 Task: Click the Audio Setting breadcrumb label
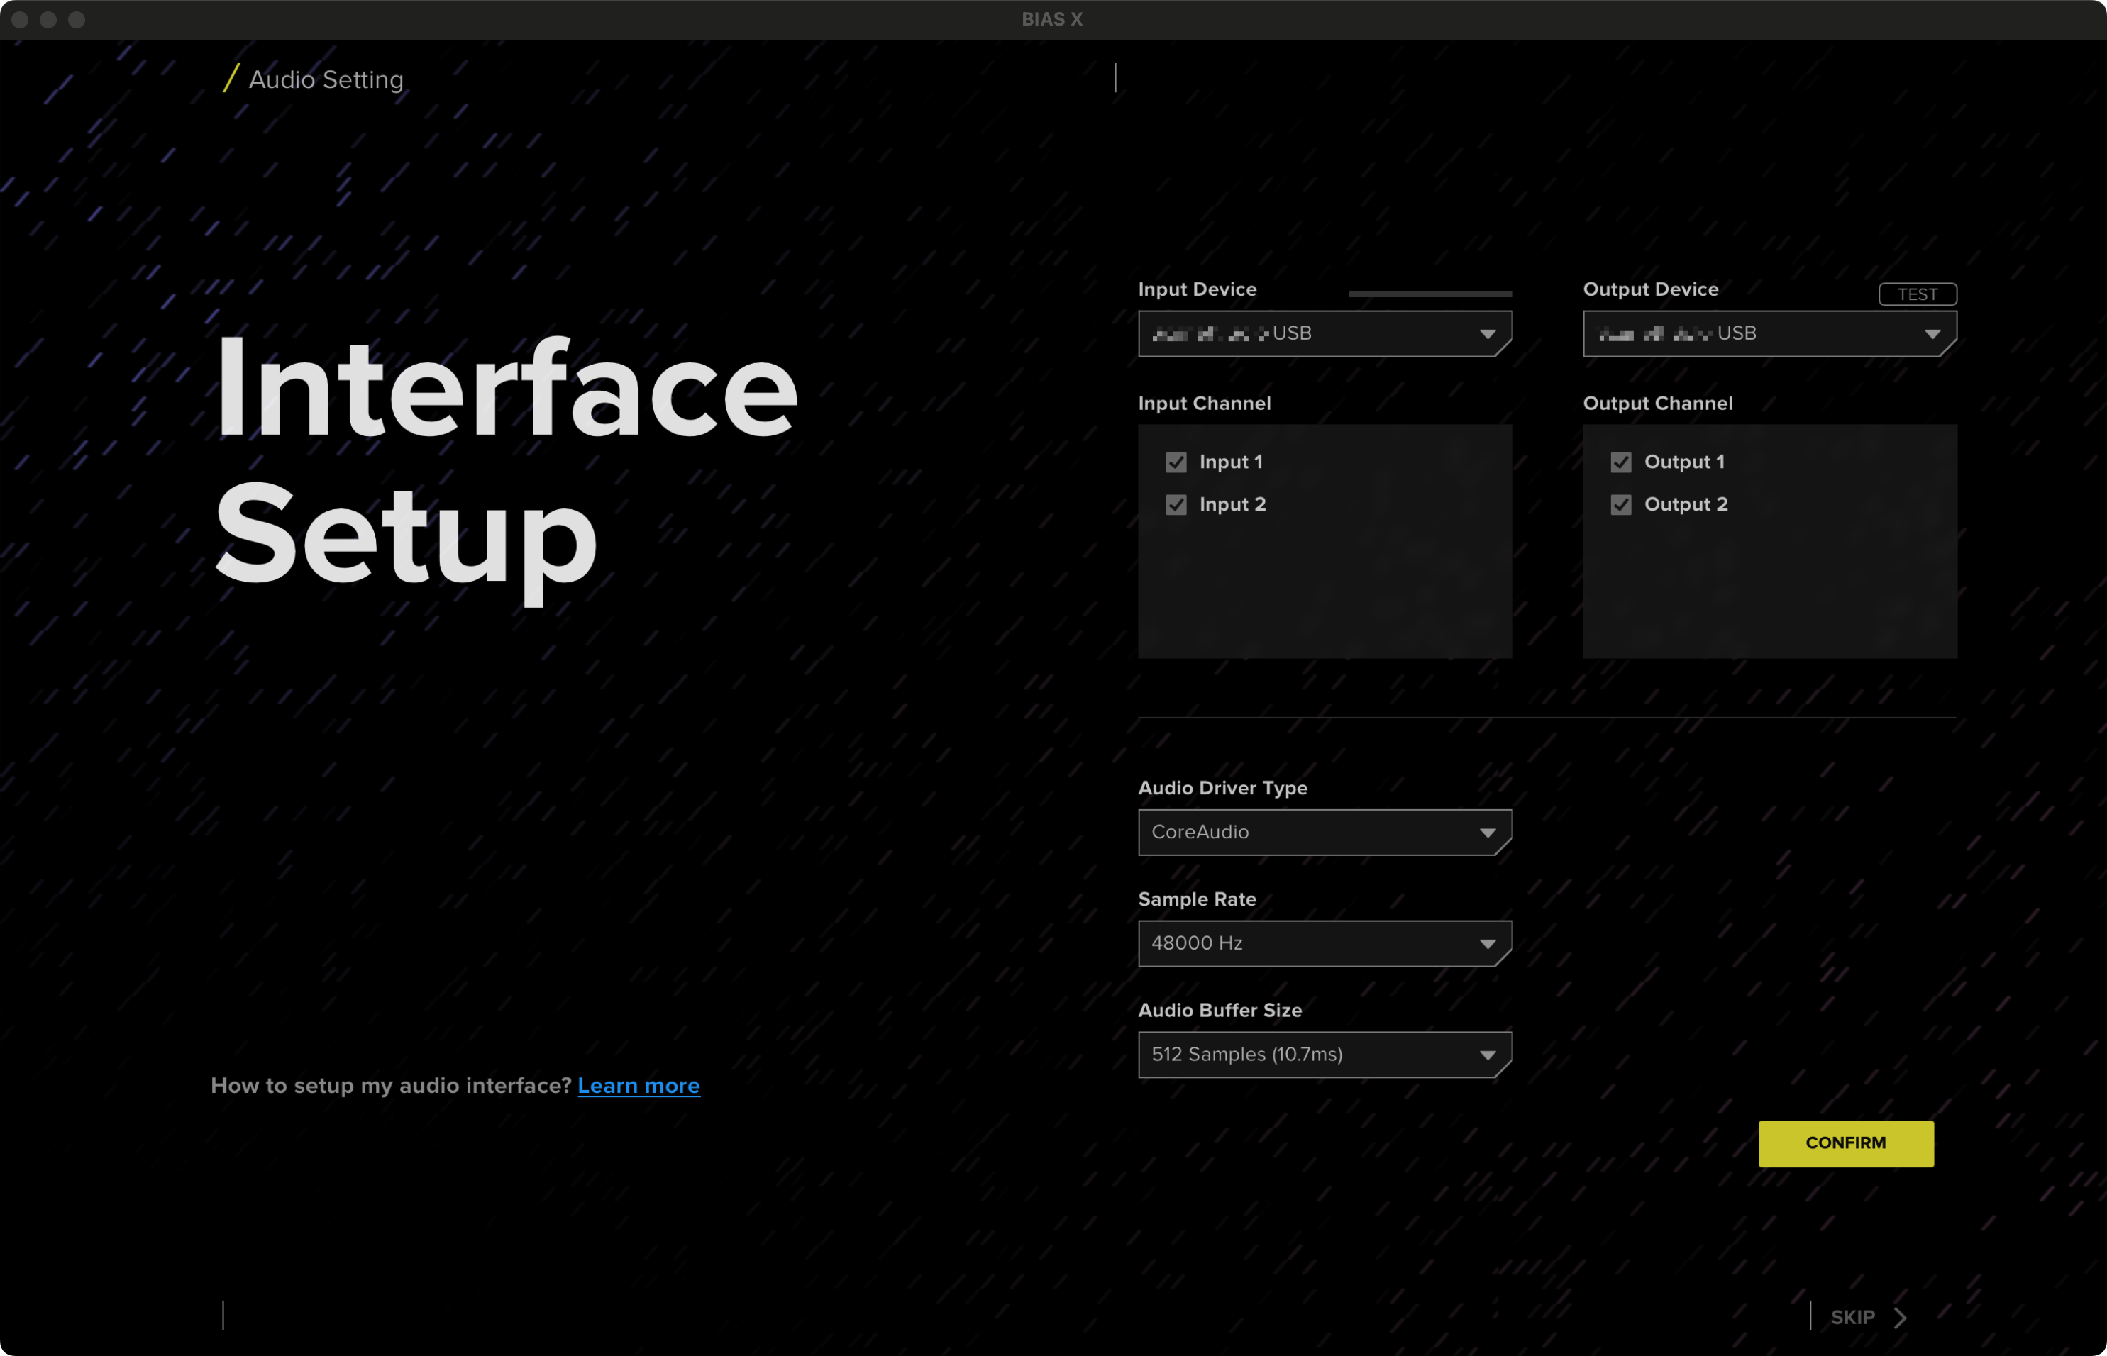326,79
